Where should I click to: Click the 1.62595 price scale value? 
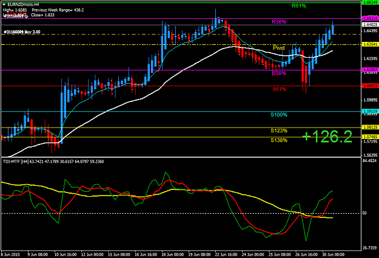(371, 58)
